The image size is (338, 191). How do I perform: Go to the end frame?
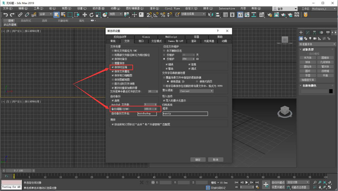pyautogui.click(x=257, y=182)
